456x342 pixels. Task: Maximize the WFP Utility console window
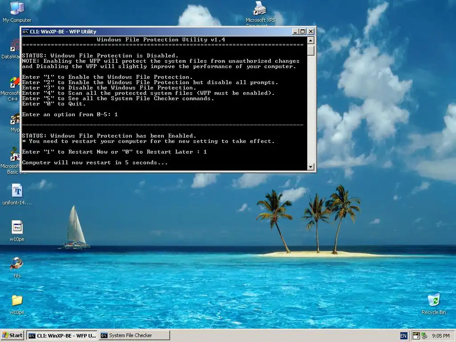point(303,32)
